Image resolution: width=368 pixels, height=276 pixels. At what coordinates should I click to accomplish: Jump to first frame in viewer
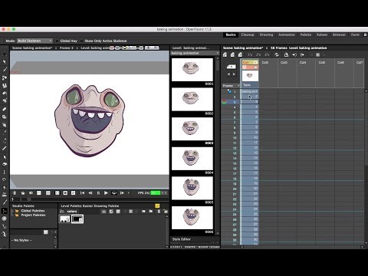click(82, 193)
